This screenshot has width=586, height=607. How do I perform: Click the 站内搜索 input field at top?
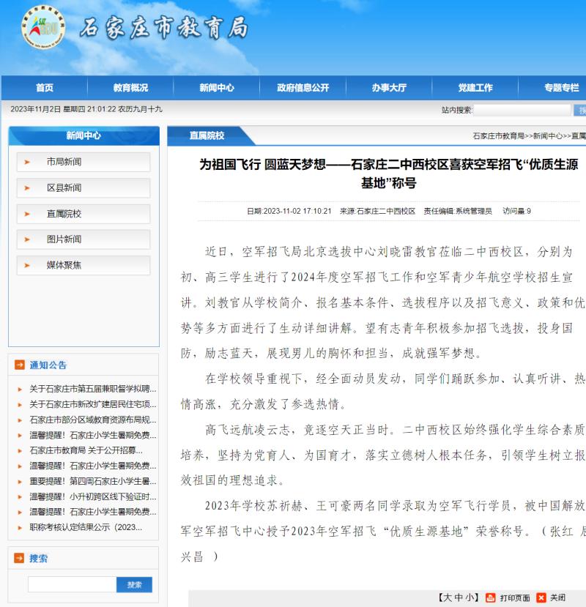521,110
